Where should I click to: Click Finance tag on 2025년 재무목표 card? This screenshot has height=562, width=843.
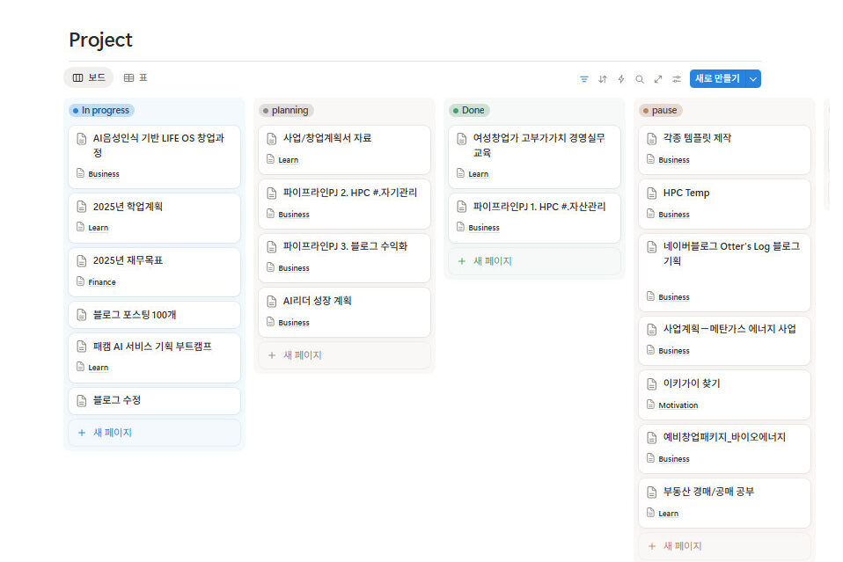[x=102, y=282]
